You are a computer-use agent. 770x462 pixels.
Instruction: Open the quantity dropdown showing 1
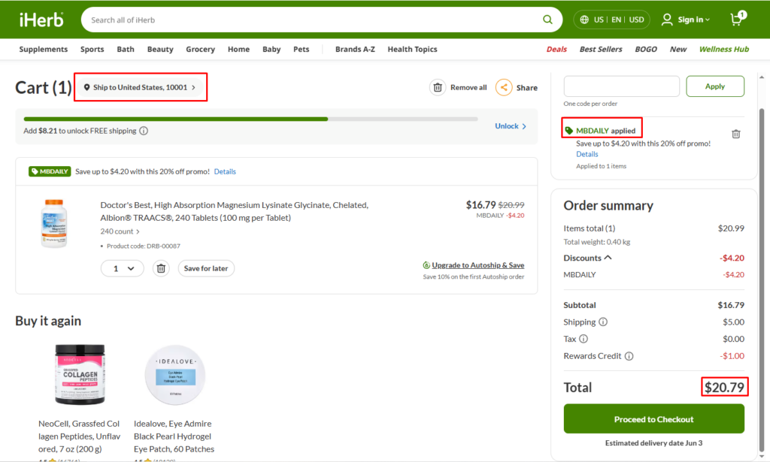(x=123, y=268)
